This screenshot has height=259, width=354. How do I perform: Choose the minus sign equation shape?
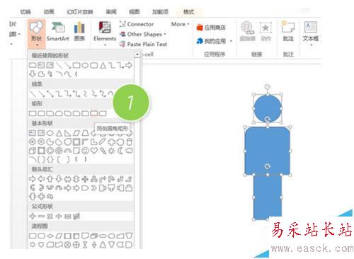41,216
